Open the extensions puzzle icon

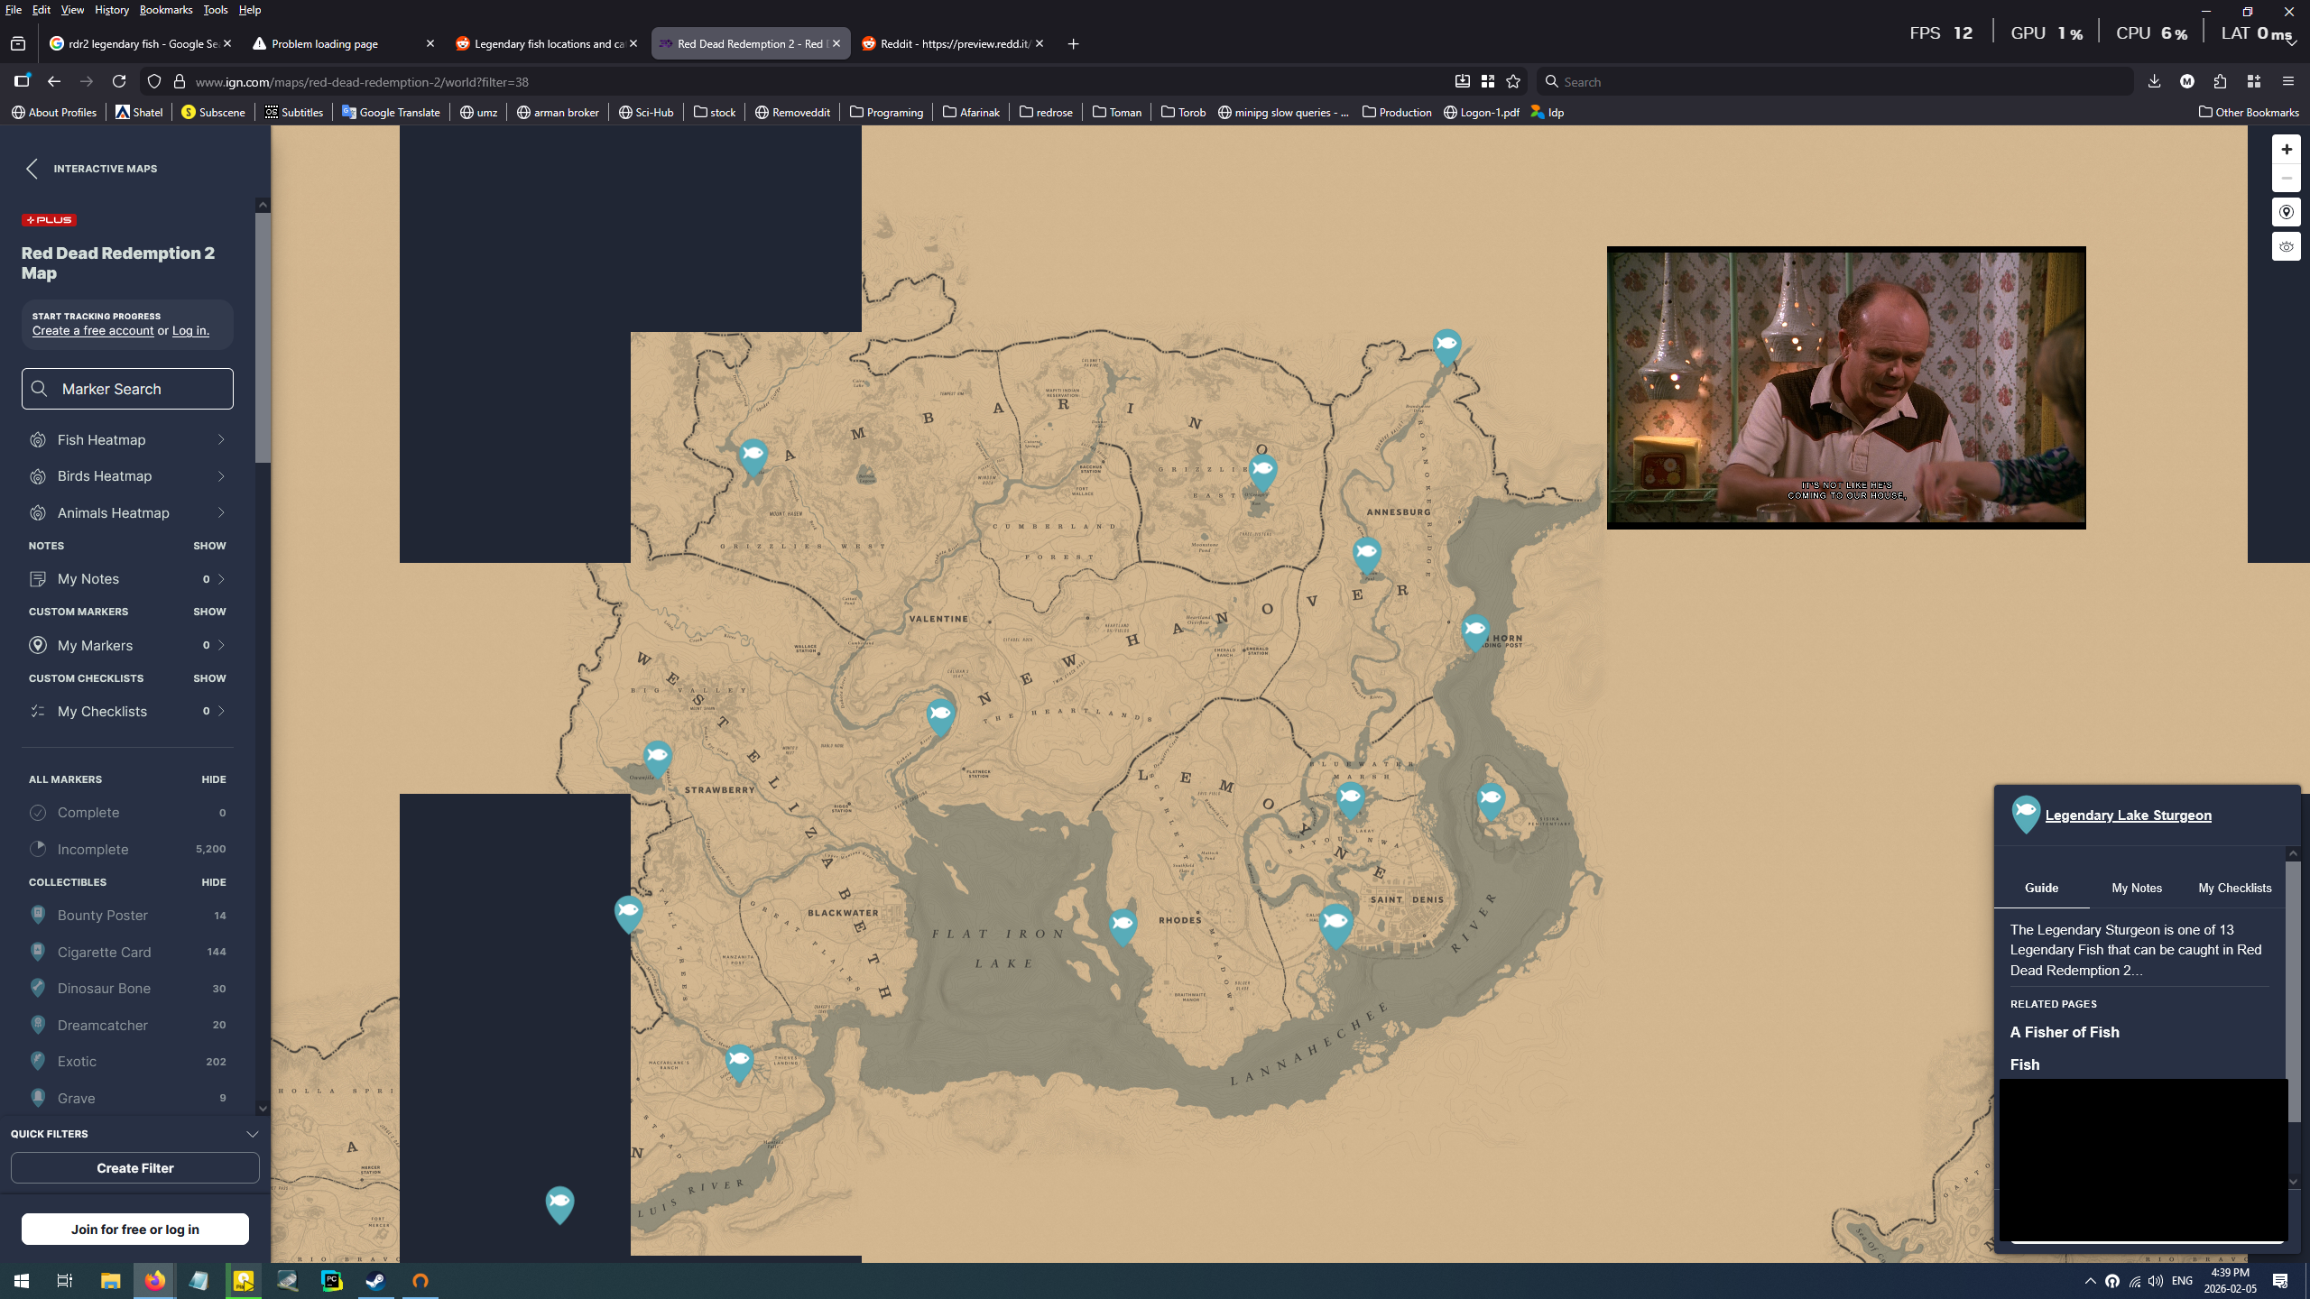[2220, 81]
